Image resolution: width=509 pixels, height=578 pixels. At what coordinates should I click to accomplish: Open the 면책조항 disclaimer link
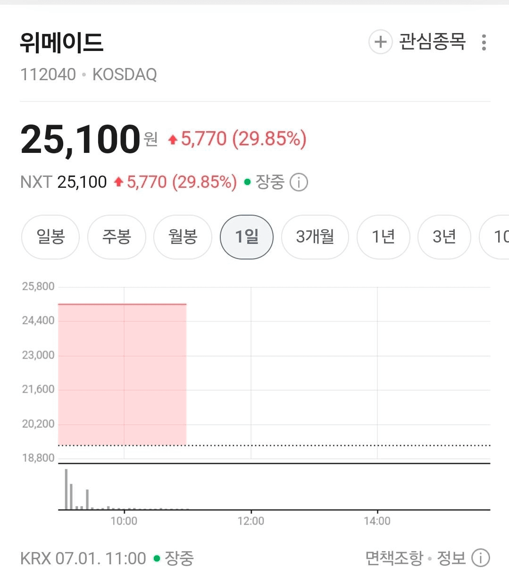click(x=394, y=558)
